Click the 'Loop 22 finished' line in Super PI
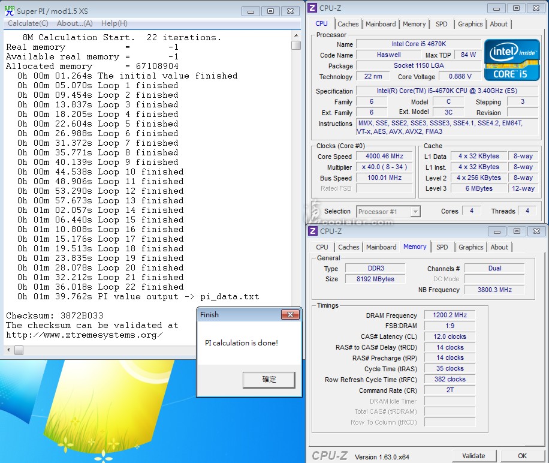Screen dimensions: 549x463 tap(101, 287)
